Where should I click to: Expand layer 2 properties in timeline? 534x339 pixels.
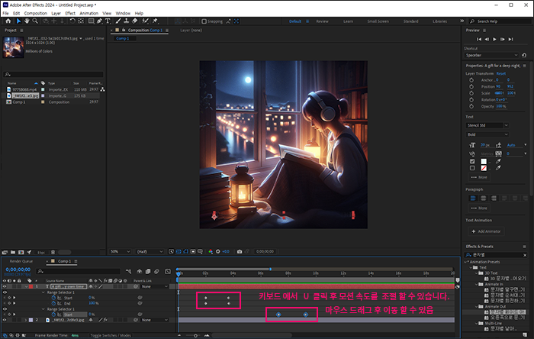tap(25, 320)
